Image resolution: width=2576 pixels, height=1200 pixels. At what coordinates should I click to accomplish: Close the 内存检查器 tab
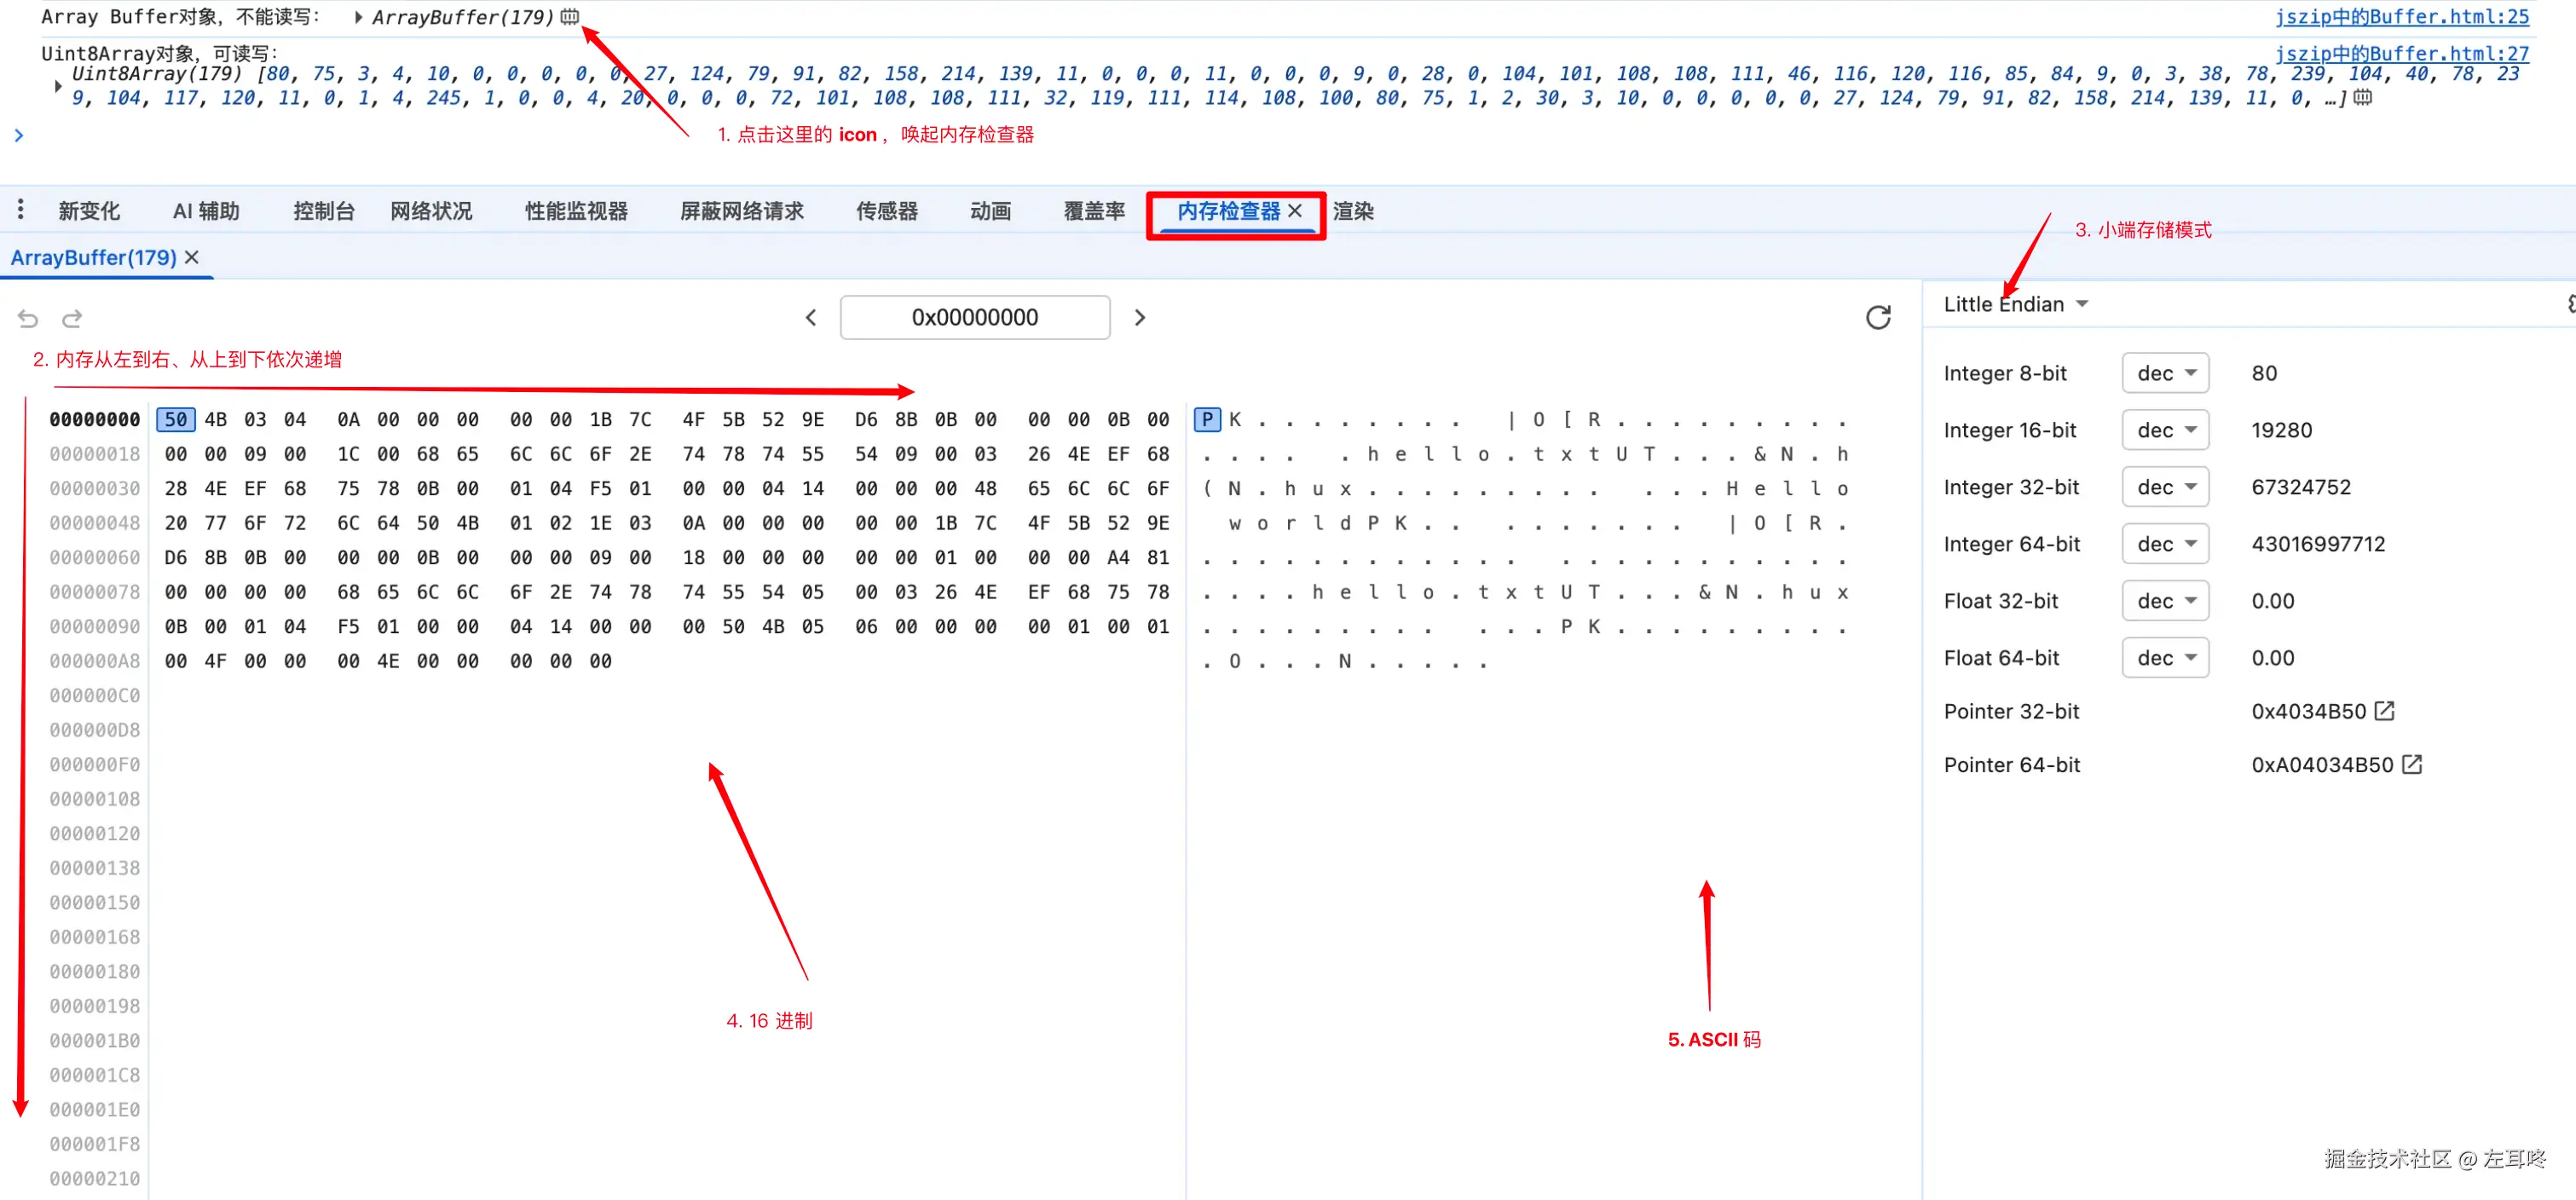point(1295,211)
